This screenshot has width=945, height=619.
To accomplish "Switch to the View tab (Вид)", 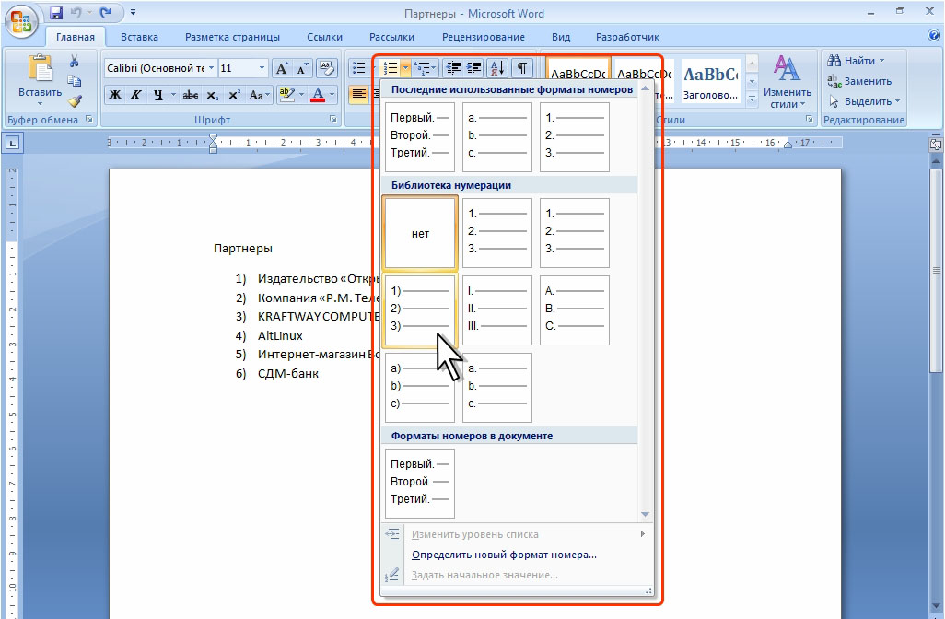I will point(561,37).
